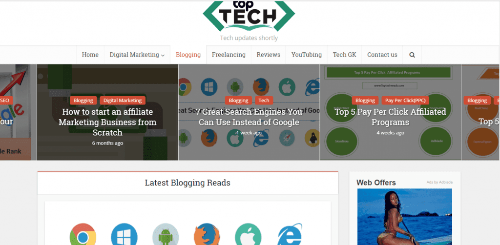Open the search magnifier icon in navbar

[x=412, y=55]
